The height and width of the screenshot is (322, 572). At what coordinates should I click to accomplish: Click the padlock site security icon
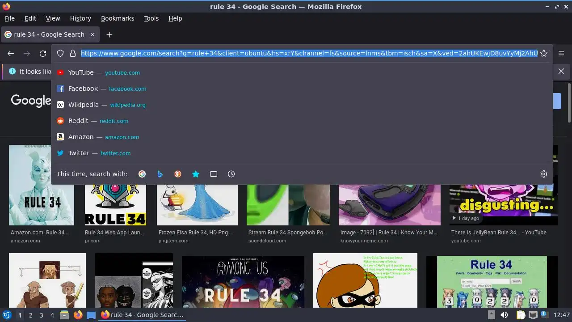[73, 53]
